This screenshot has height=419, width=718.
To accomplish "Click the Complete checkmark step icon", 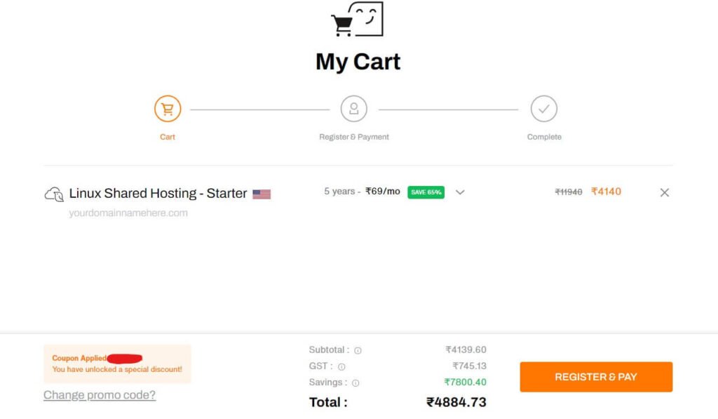I will (544, 109).
